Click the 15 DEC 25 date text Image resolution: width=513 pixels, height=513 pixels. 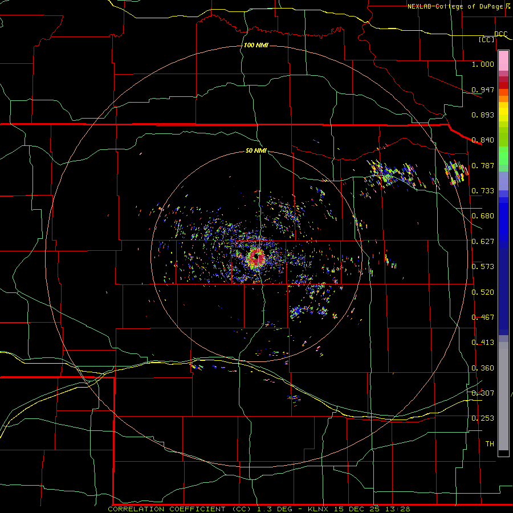(x=356, y=509)
